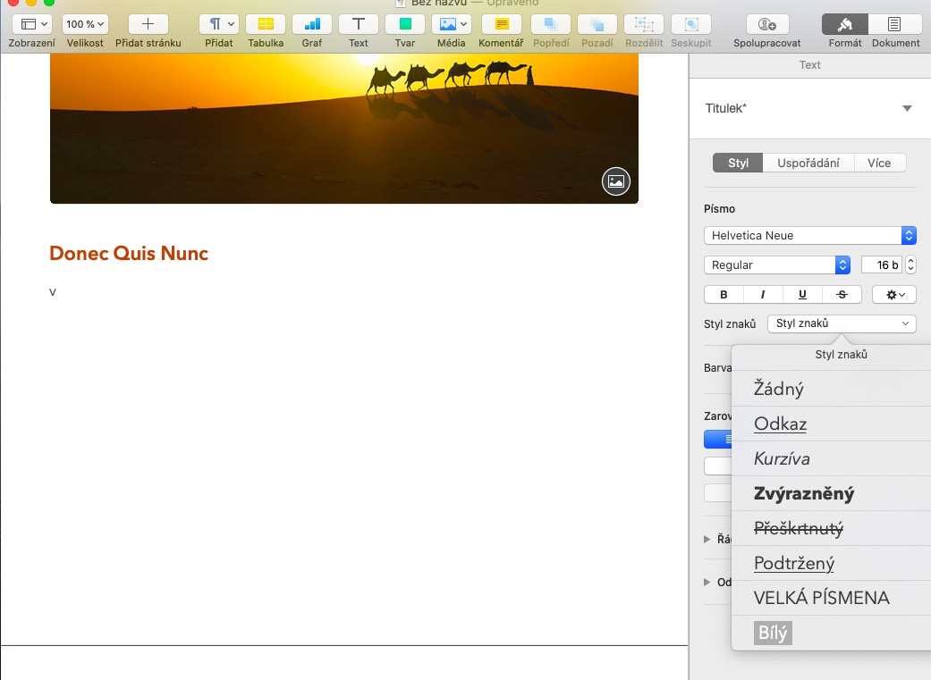Open the Média image menu
The height and width of the screenshot is (680, 931).
[452, 24]
